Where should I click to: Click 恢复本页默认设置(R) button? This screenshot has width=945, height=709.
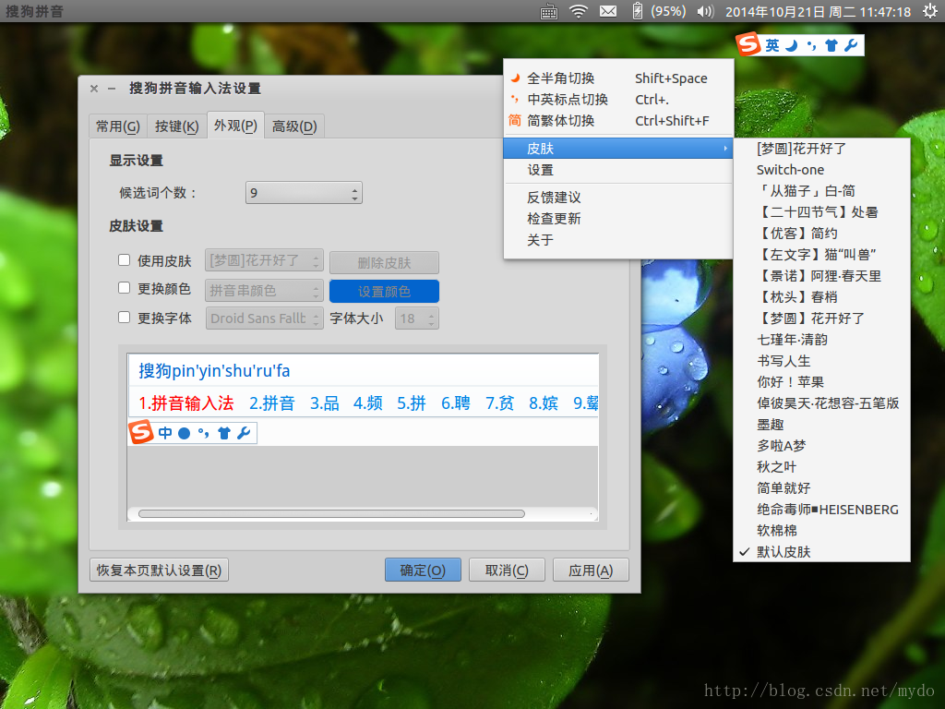(x=159, y=571)
